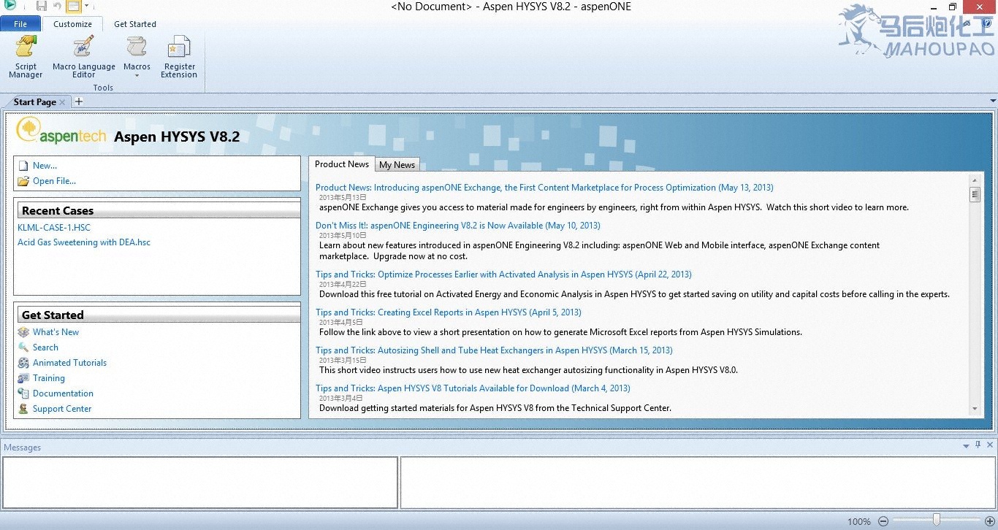Click the highlighted window layout icon in quick access toolbar
998x530 pixels.
point(73,7)
